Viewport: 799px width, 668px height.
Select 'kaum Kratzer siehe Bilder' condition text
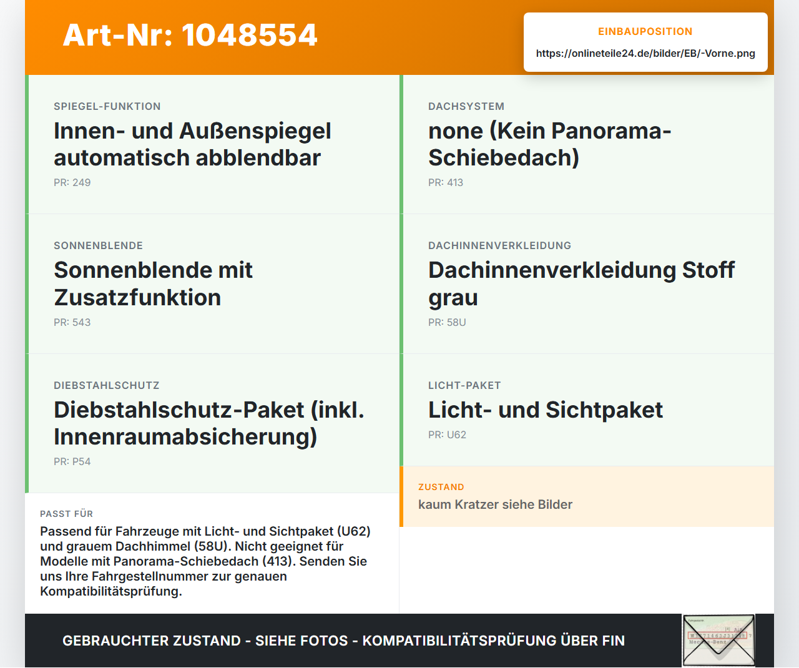point(495,504)
